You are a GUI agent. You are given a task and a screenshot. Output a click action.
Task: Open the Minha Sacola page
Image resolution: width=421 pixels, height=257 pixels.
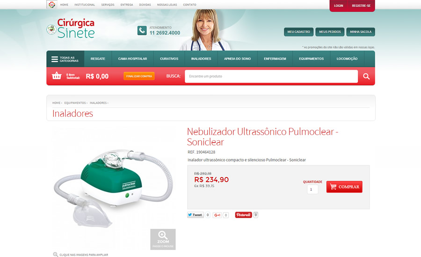pos(361,32)
